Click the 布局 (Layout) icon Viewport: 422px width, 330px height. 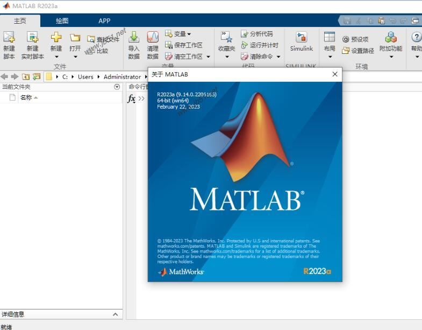click(x=330, y=38)
